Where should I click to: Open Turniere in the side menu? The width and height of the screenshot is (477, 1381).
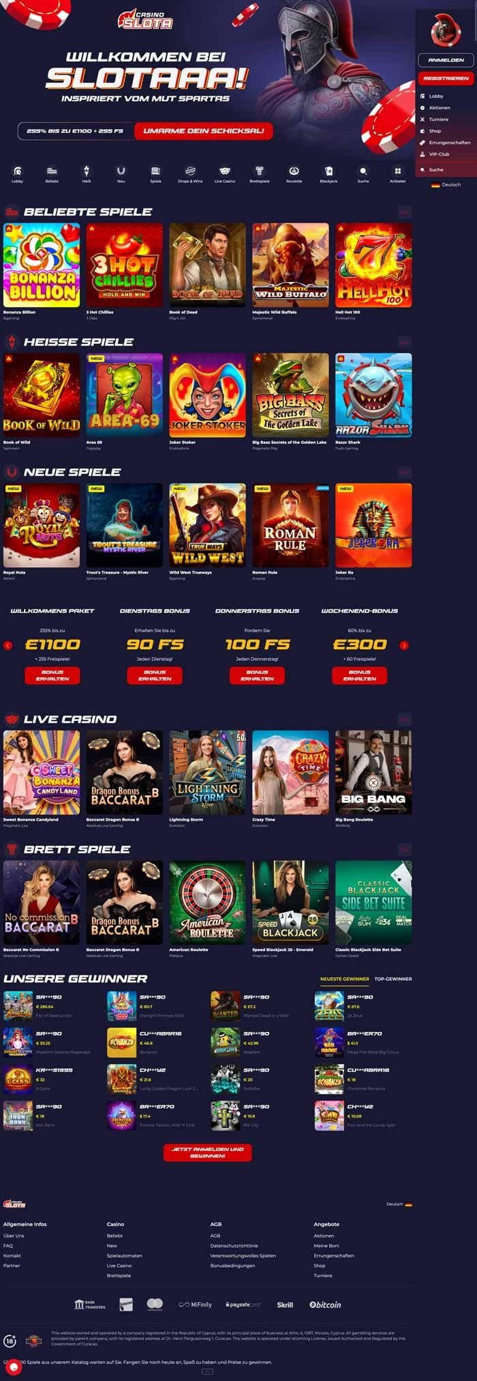(x=438, y=119)
